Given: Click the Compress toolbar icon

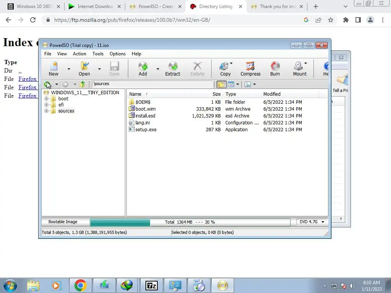Looking at the screenshot, I should click(250, 69).
